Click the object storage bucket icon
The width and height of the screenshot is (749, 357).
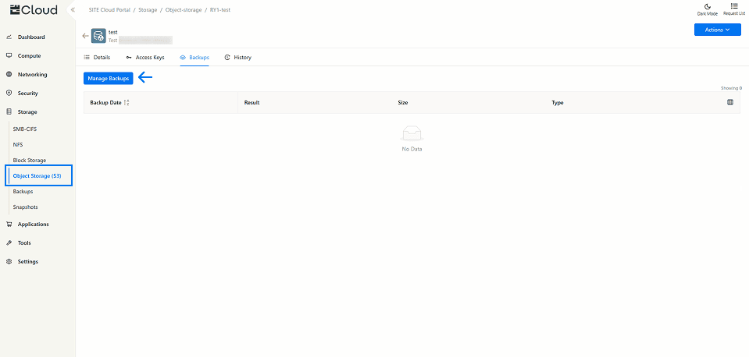pos(98,36)
